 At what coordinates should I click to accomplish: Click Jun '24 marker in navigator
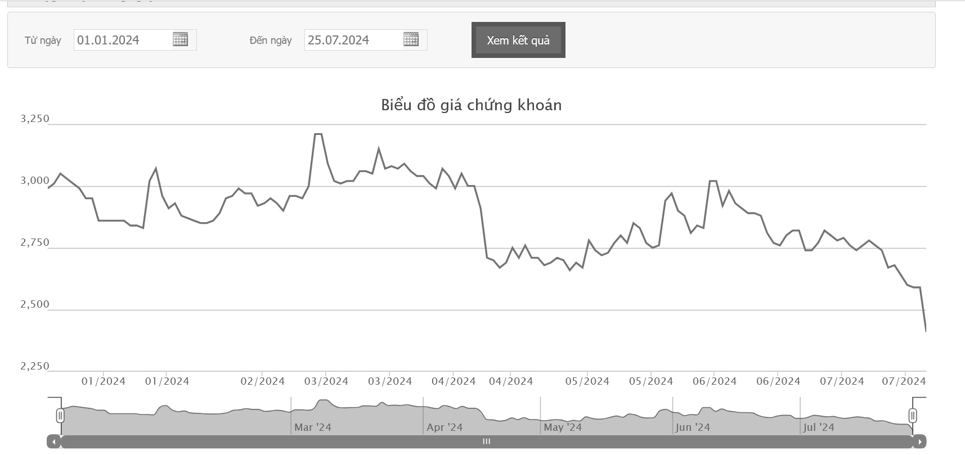[693, 427]
